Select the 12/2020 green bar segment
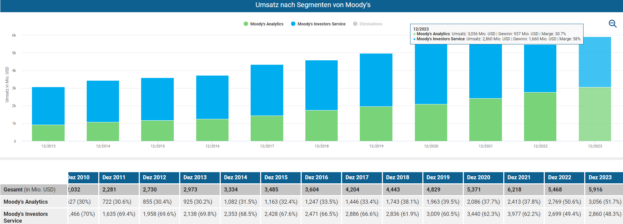Viewport: 623px width, 224px height. (x=431, y=123)
